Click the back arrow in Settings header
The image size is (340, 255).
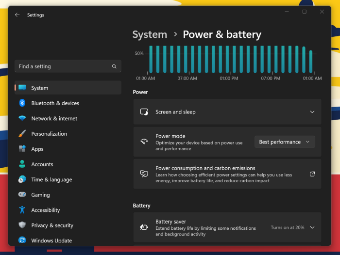pos(17,15)
